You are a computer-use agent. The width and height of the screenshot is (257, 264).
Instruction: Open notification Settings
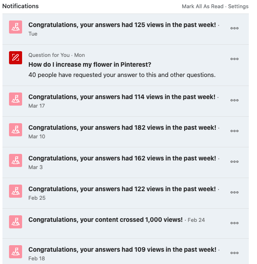(238, 7)
